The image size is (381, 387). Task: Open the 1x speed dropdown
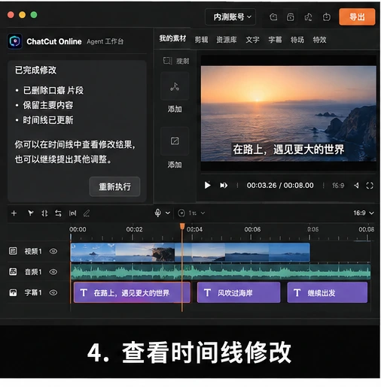(197, 213)
